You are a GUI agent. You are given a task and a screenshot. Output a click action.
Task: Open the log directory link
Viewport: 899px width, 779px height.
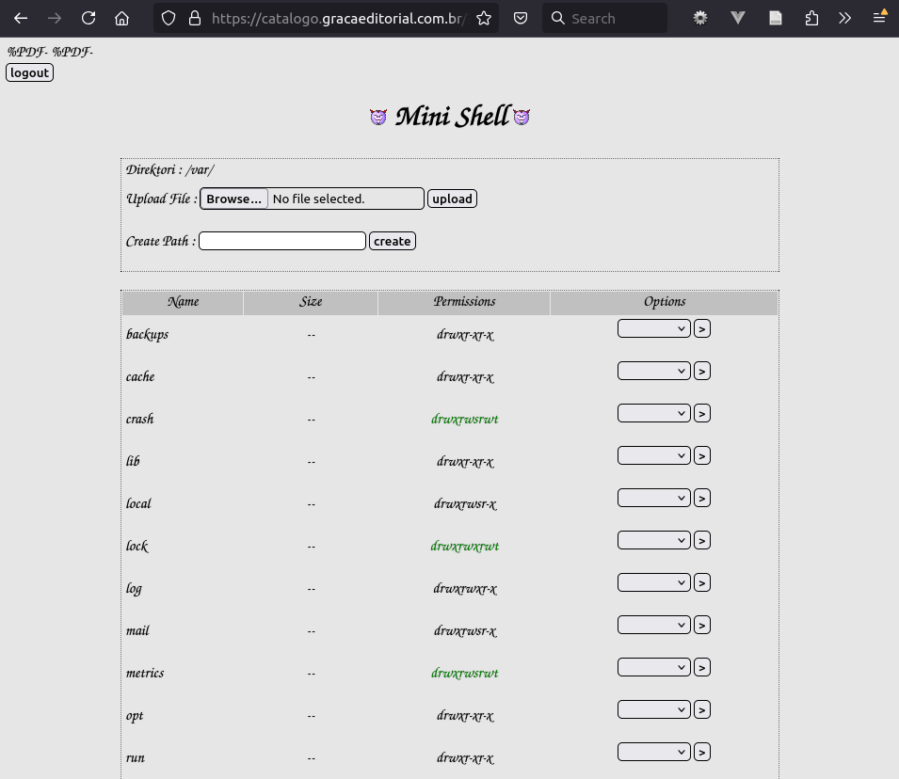pyautogui.click(x=134, y=589)
